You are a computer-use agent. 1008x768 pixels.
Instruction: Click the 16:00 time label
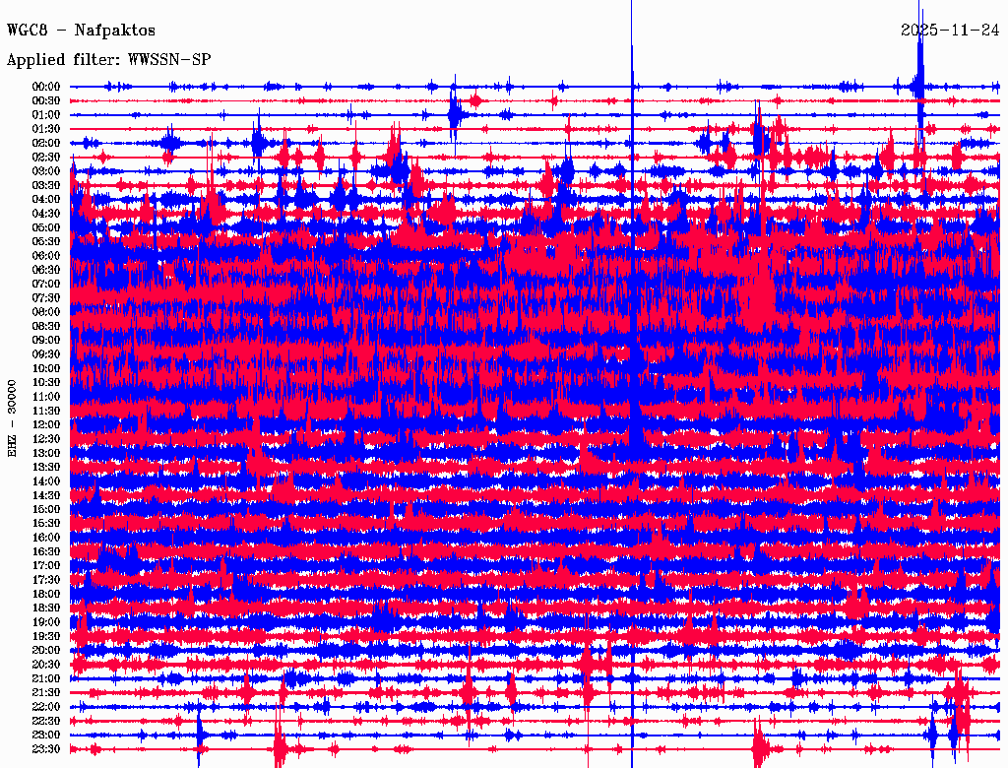click(x=46, y=538)
